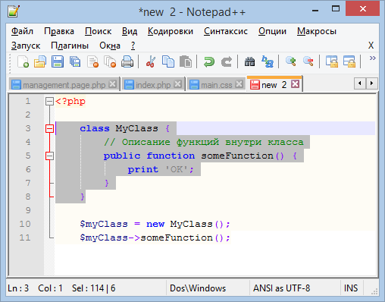Click the Zoom Out magnifier icon
The width and height of the screenshot is (385, 302).
coord(308,61)
